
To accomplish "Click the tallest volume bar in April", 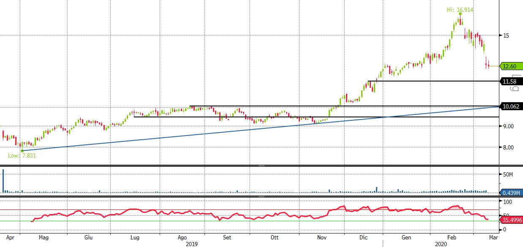I will click(x=3, y=181).
